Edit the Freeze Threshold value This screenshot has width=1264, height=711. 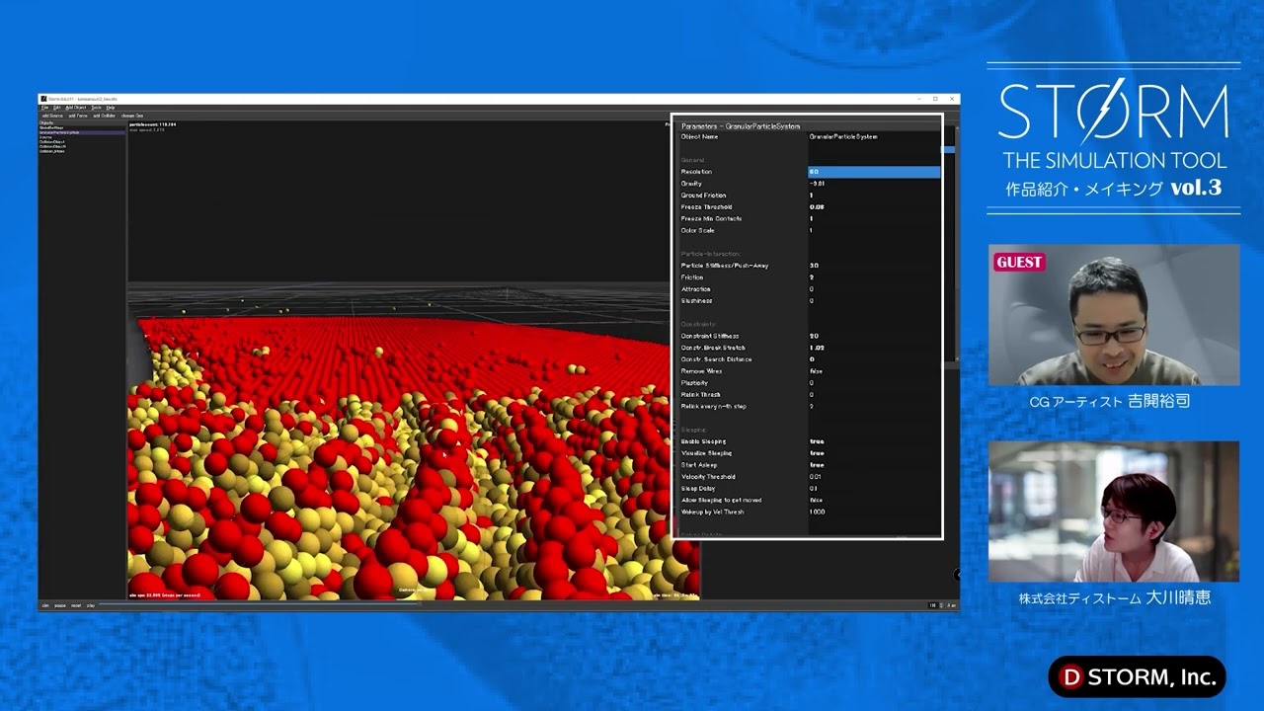(x=873, y=207)
